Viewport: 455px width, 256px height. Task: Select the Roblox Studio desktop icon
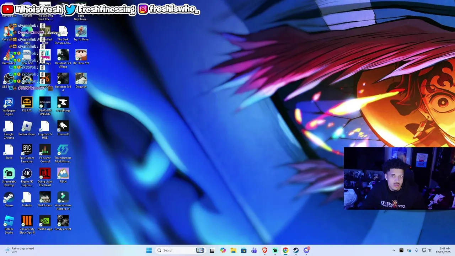click(x=9, y=225)
